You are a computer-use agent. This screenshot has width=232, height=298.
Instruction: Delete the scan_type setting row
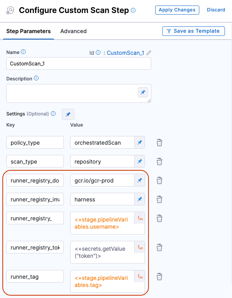pyautogui.click(x=159, y=161)
